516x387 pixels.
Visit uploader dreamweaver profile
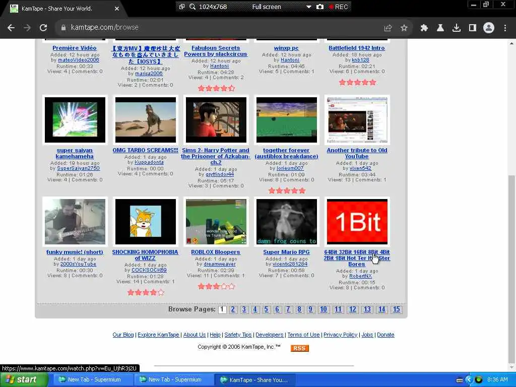click(220, 264)
